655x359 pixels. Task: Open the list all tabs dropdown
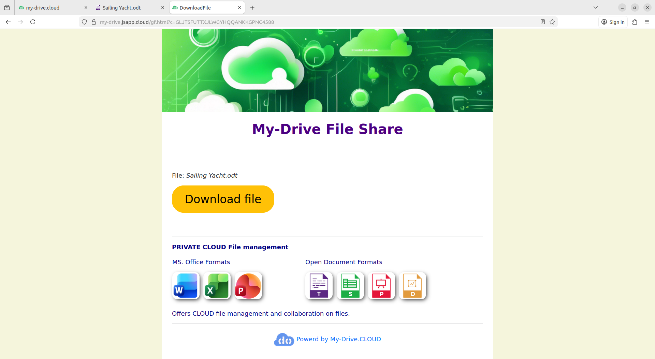pos(595,7)
